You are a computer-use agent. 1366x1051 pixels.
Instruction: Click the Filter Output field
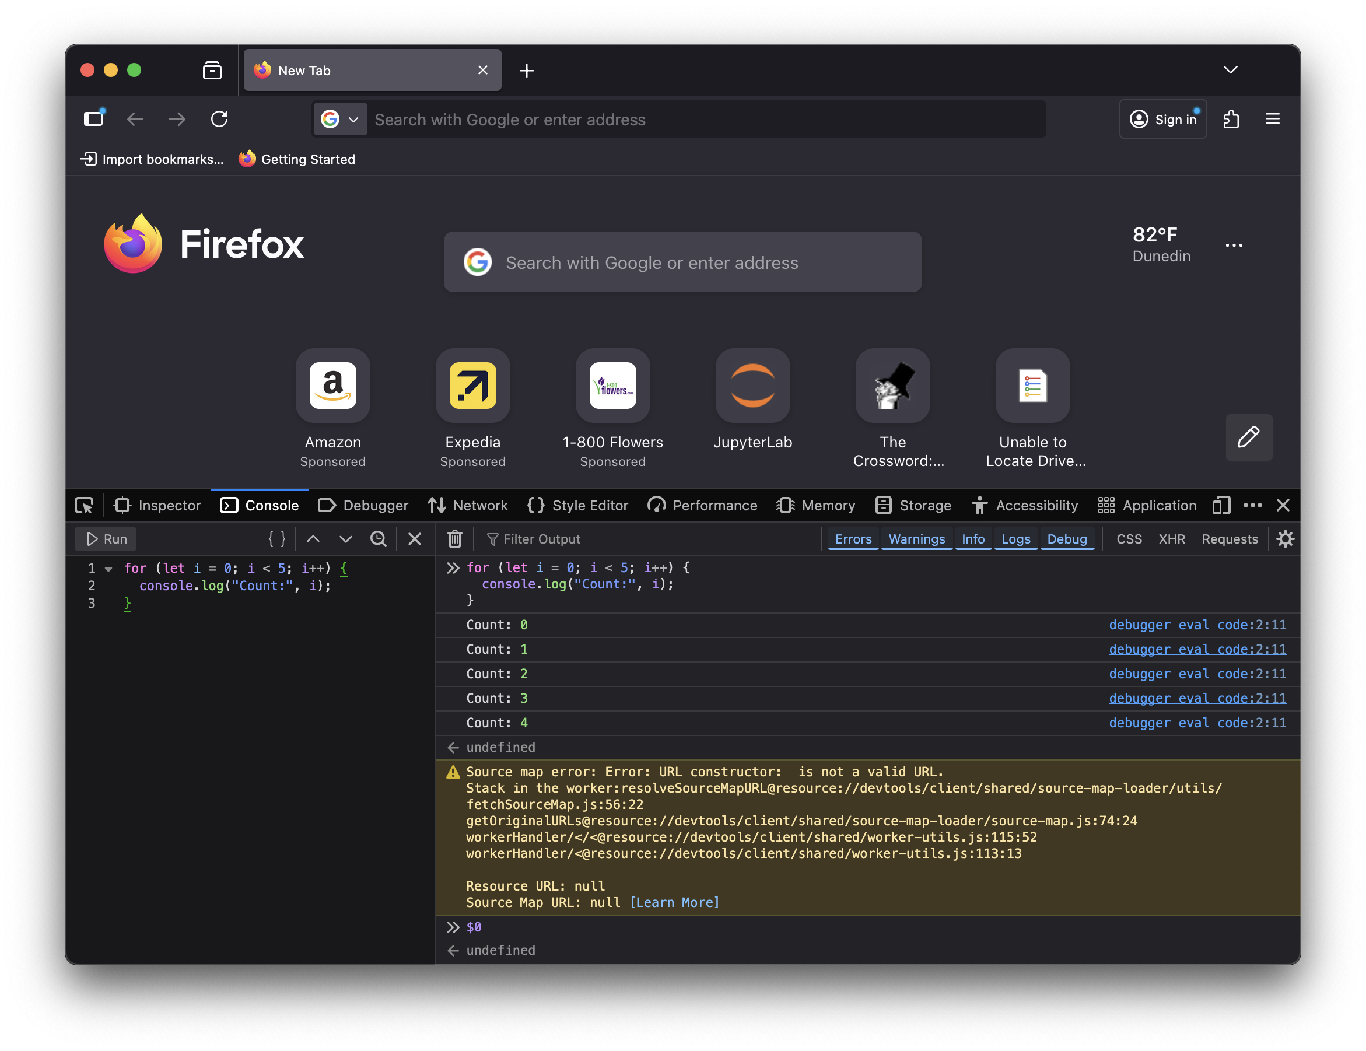pyautogui.click(x=650, y=539)
